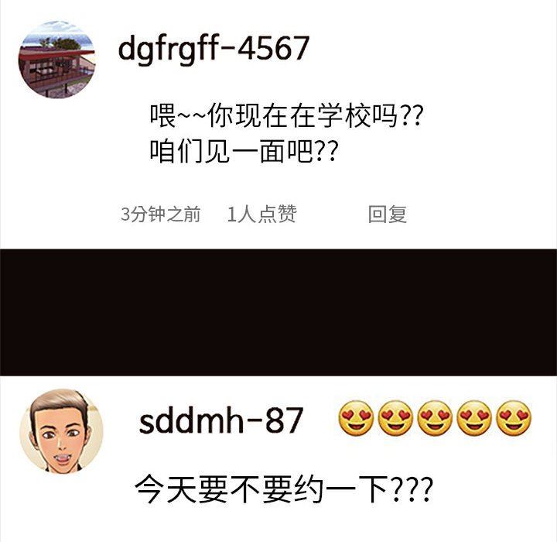Reply using the 回复 button
This screenshot has width=557, height=542.
(388, 214)
